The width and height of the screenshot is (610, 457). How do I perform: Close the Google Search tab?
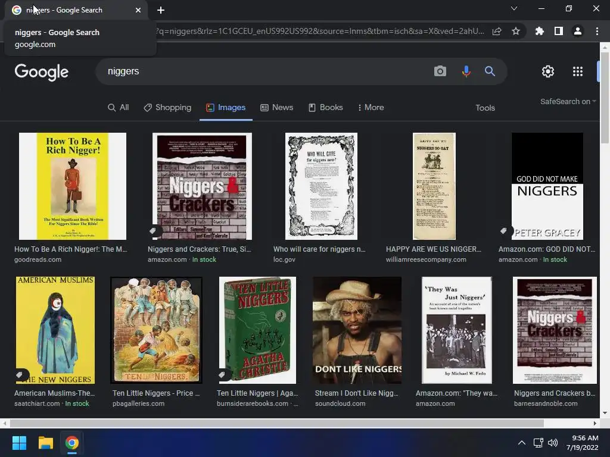coord(138,10)
